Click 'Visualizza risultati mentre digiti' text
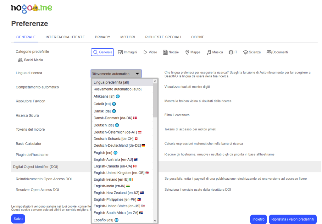 pos(187,87)
